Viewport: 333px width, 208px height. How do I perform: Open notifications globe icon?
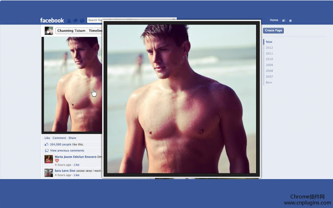[x=82, y=20]
